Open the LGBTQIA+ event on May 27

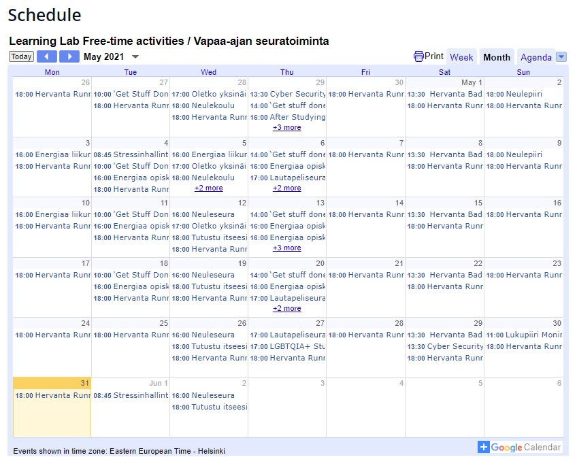click(x=286, y=346)
